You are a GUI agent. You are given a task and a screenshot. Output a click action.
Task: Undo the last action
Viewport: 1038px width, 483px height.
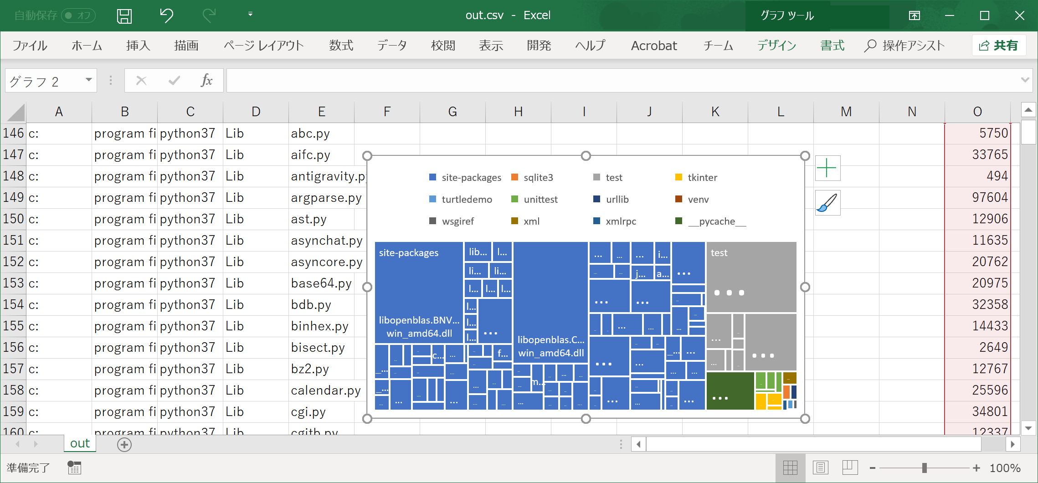click(x=167, y=15)
